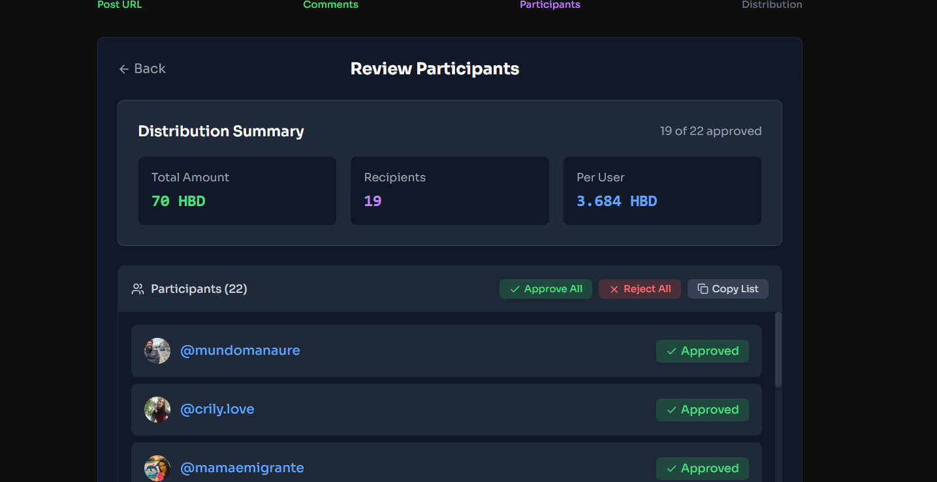This screenshot has width=937, height=482.
Task: Toggle Approved status for @mundomanaure
Action: pos(703,351)
